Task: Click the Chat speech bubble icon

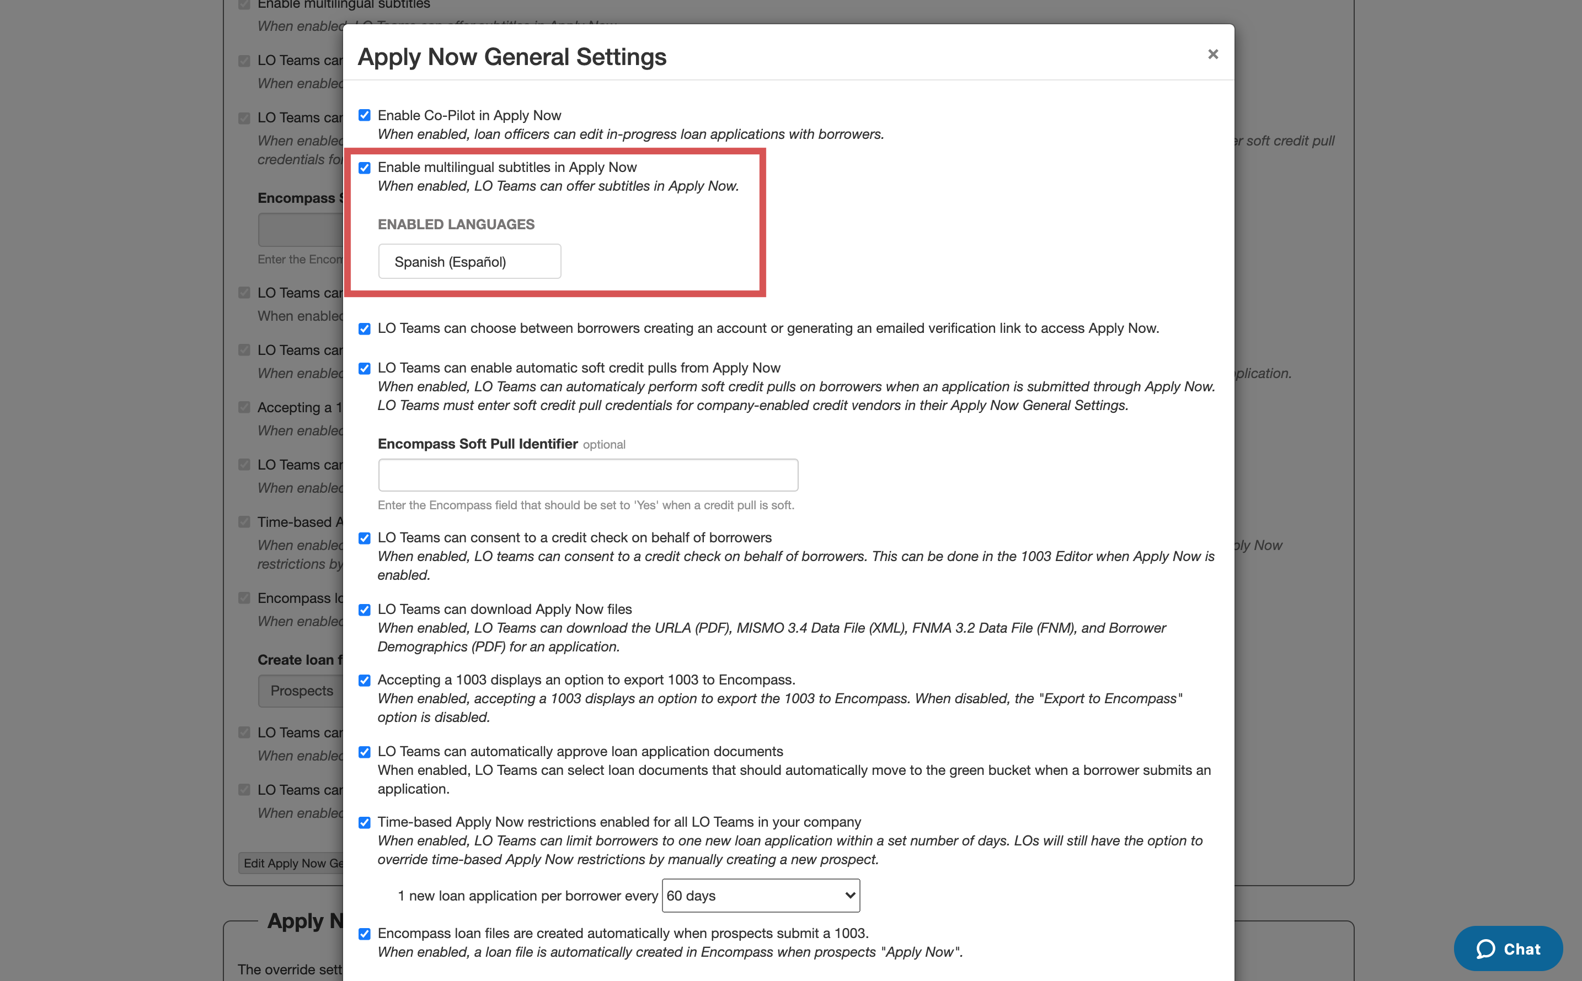Action: [x=1485, y=948]
